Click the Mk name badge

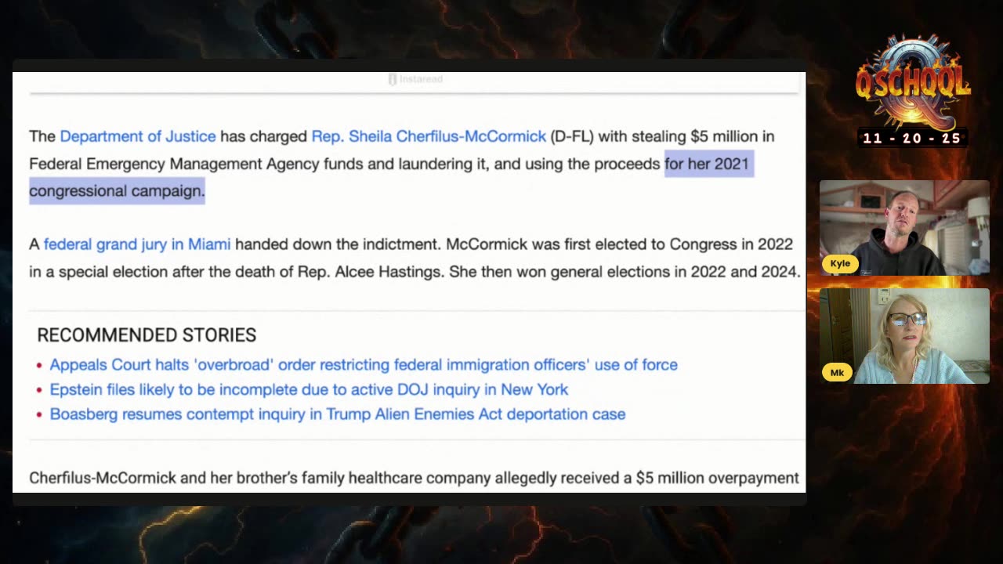pos(837,372)
